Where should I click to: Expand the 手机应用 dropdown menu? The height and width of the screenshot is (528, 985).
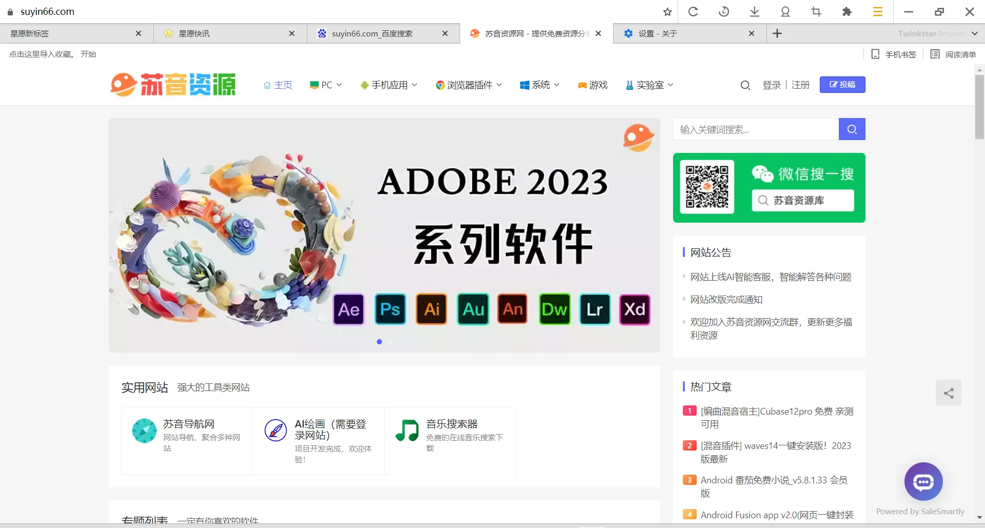388,85
